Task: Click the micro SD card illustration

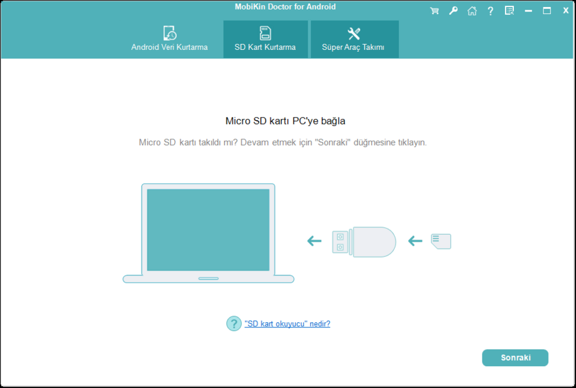Action: coord(443,241)
